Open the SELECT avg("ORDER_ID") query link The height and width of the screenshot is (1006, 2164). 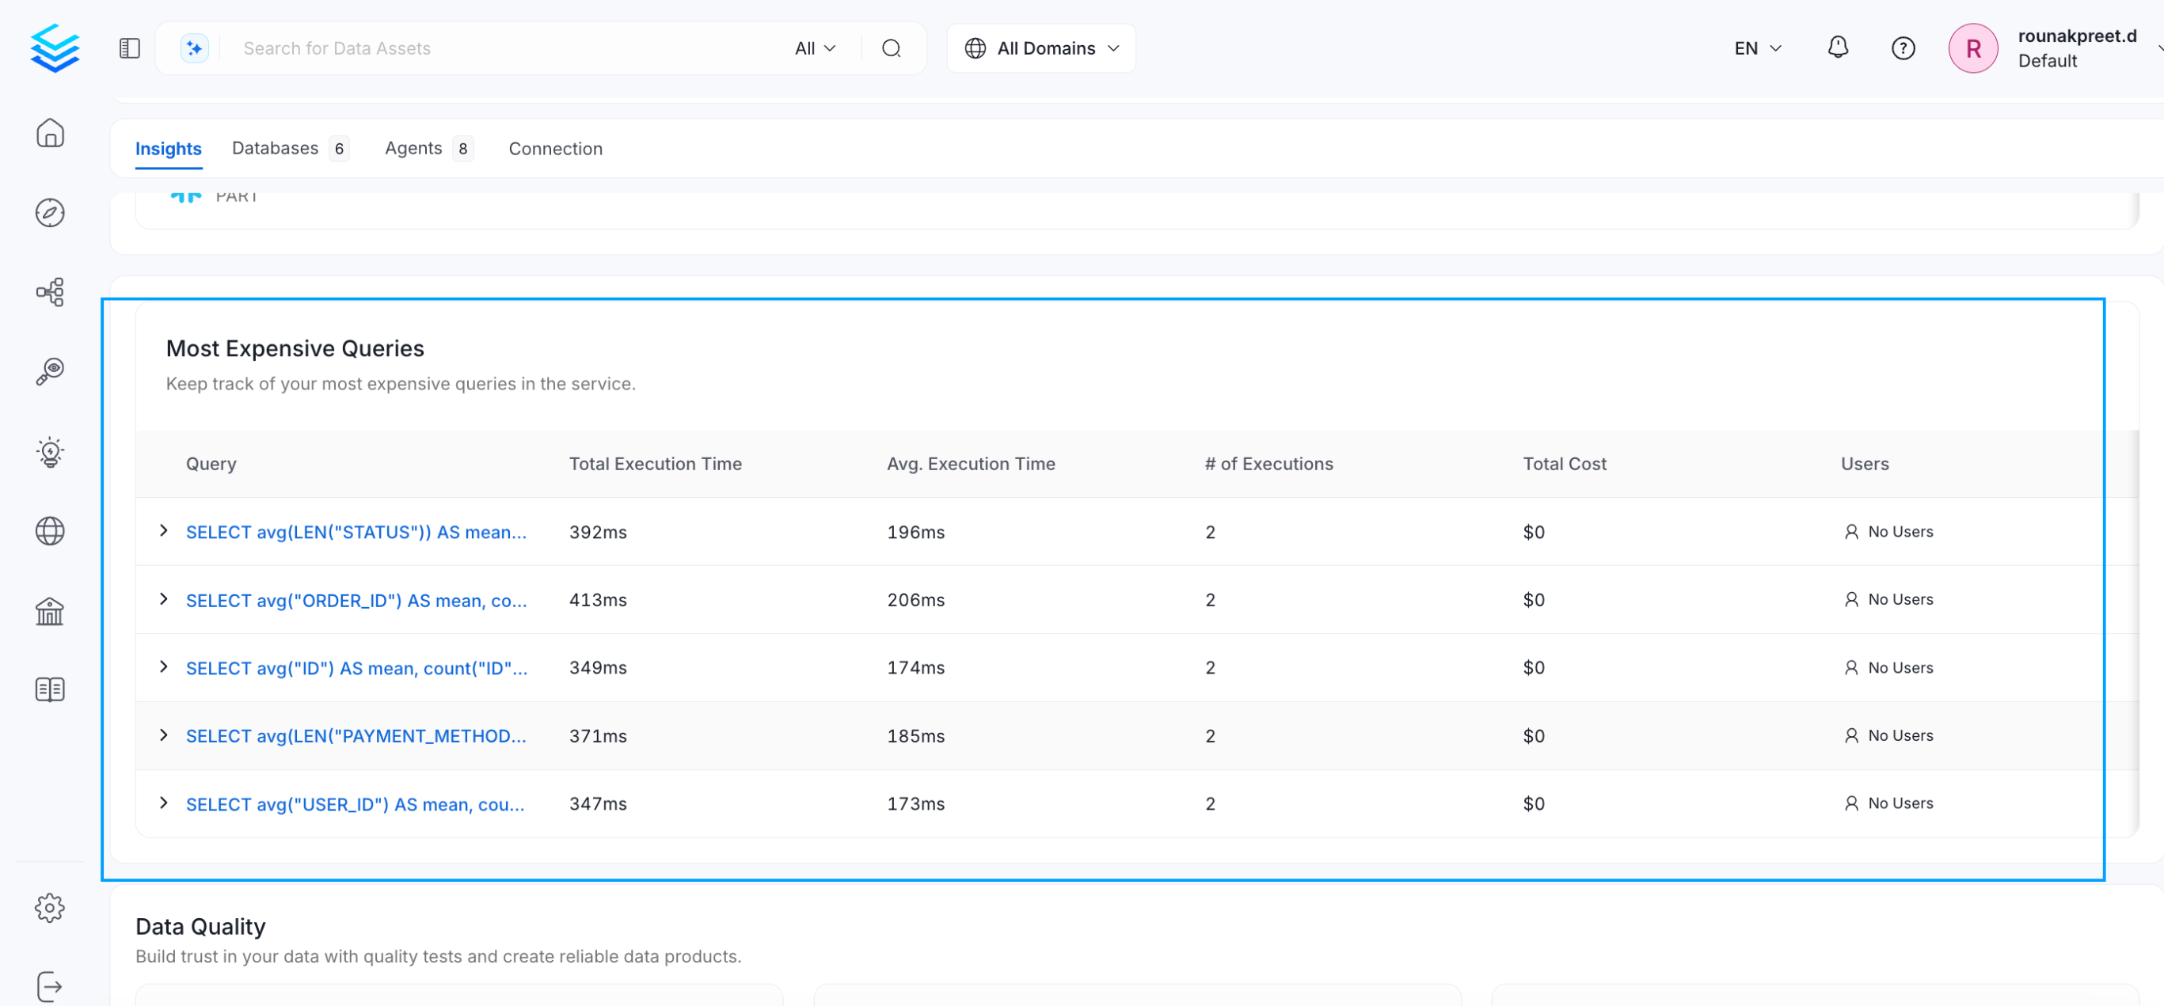[x=356, y=601]
